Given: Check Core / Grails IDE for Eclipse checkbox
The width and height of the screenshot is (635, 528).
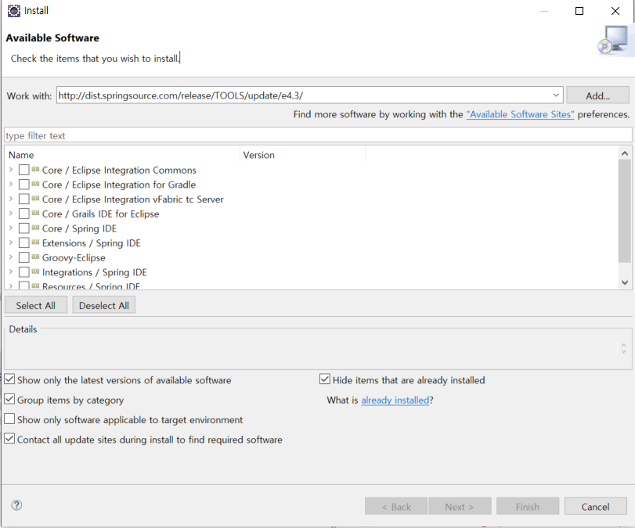Looking at the screenshot, I should point(24,214).
